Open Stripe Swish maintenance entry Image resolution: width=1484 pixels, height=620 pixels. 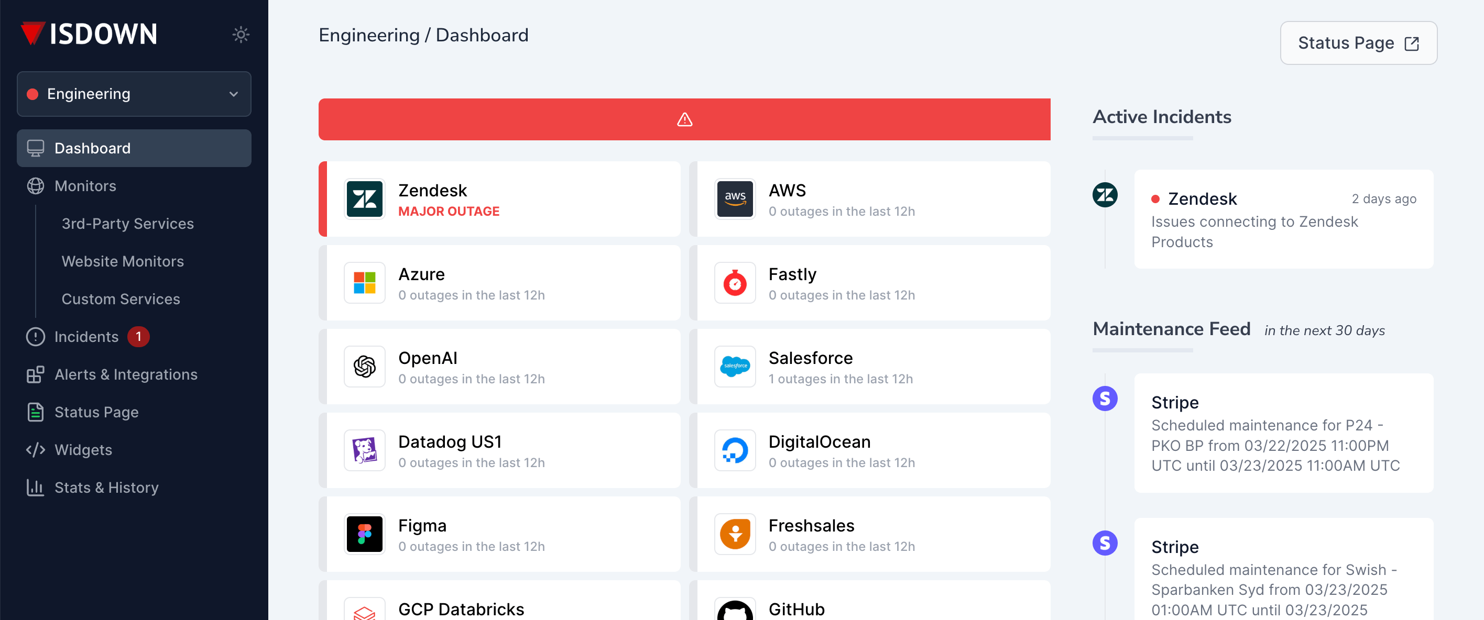pyautogui.click(x=1283, y=569)
